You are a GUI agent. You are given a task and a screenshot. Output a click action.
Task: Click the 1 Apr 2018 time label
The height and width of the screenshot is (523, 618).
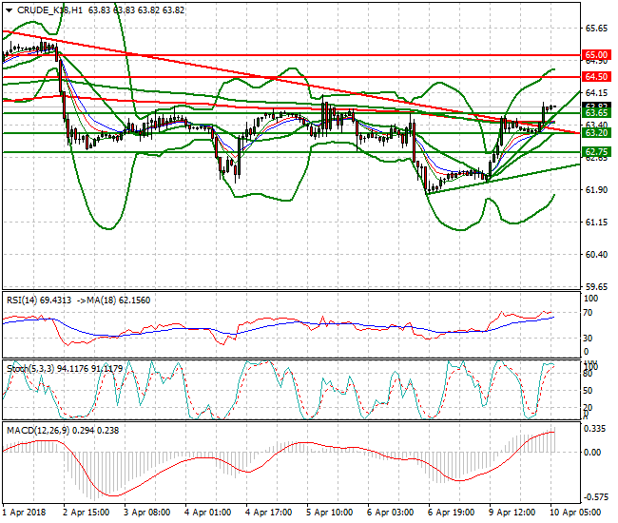coord(25,513)
